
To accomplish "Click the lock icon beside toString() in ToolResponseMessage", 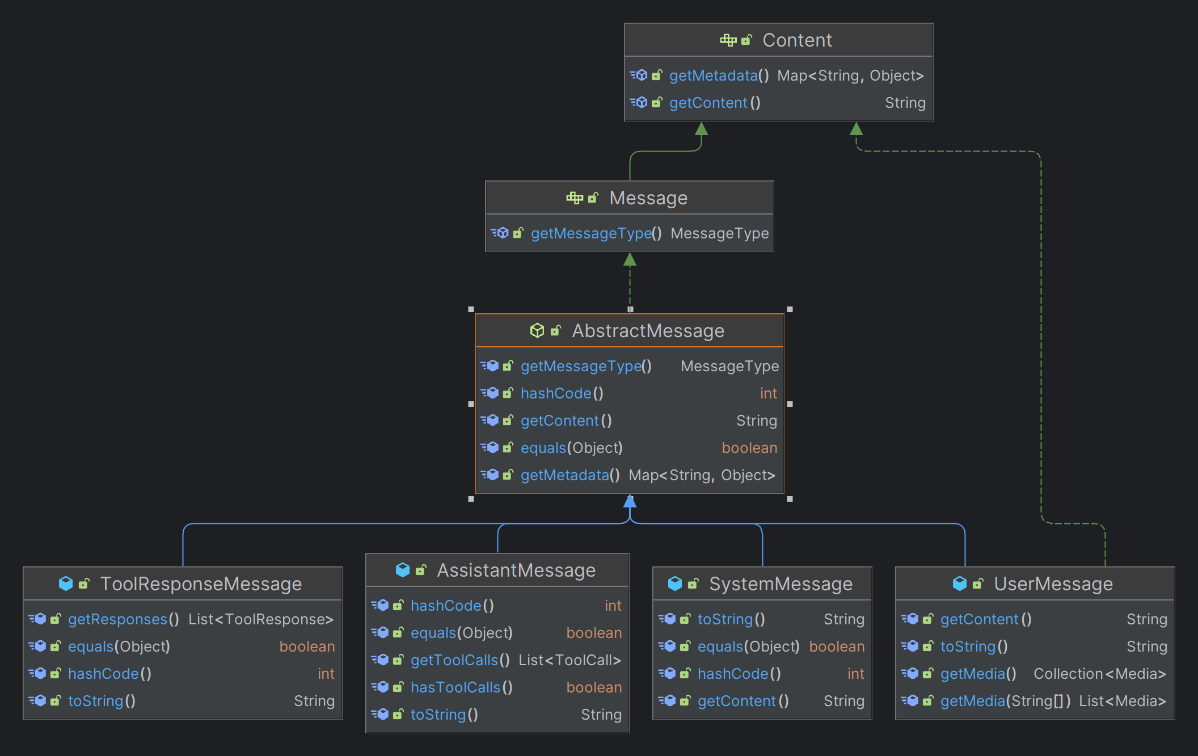I will pos(56,700).
